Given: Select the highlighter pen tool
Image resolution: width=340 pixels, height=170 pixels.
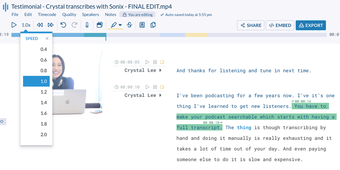Looking at the screenshot, I should click(x=113, y=25).
